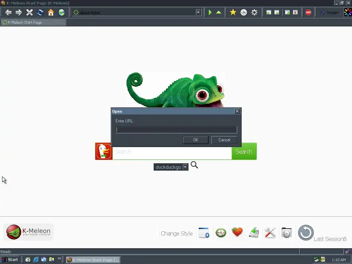Image resolution: width=352 pixels, height=264 pixels.
Task: Click the Enter URL text field
Action: tap(176, 130)
